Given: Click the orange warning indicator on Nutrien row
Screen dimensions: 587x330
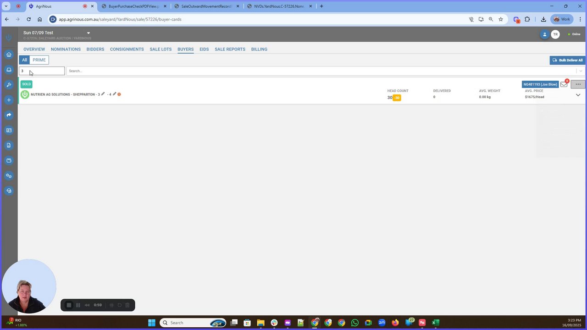Looking at the screenshot, I should (x=119, y=94).
